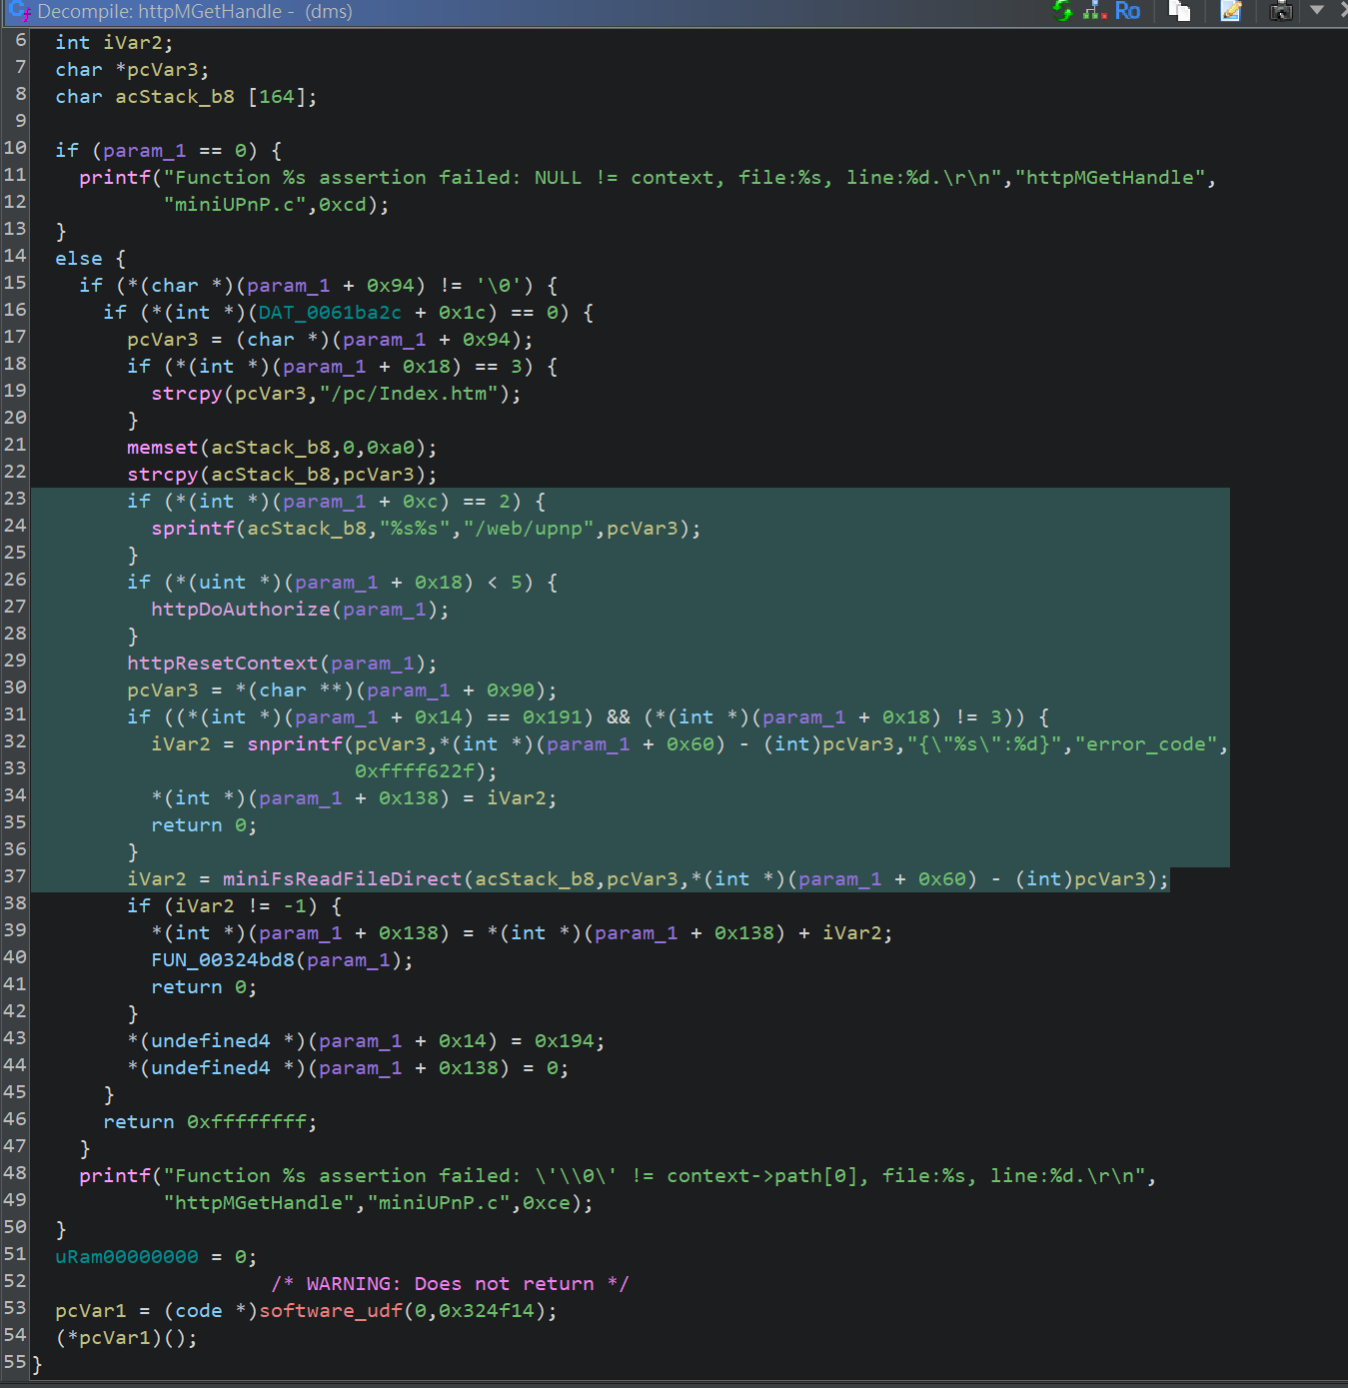Click line number 37 in gutter
This screenshot has height=1388, width=1348.
15,876
